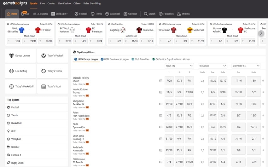Open stats icon for Hradec Kralove match
The width and height of the screenshot is (268, 167).
click(x=161, y=92)
